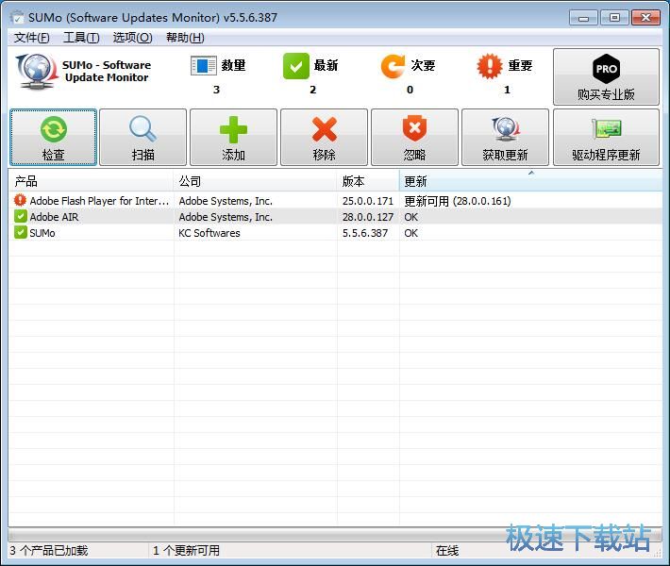Sort by the 版本 column header
The width and height of the screenshot is (670, 566).
click(x=368, y=181)
